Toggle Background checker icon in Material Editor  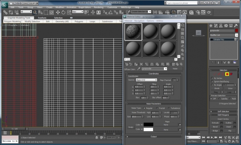tap(183, 33)
